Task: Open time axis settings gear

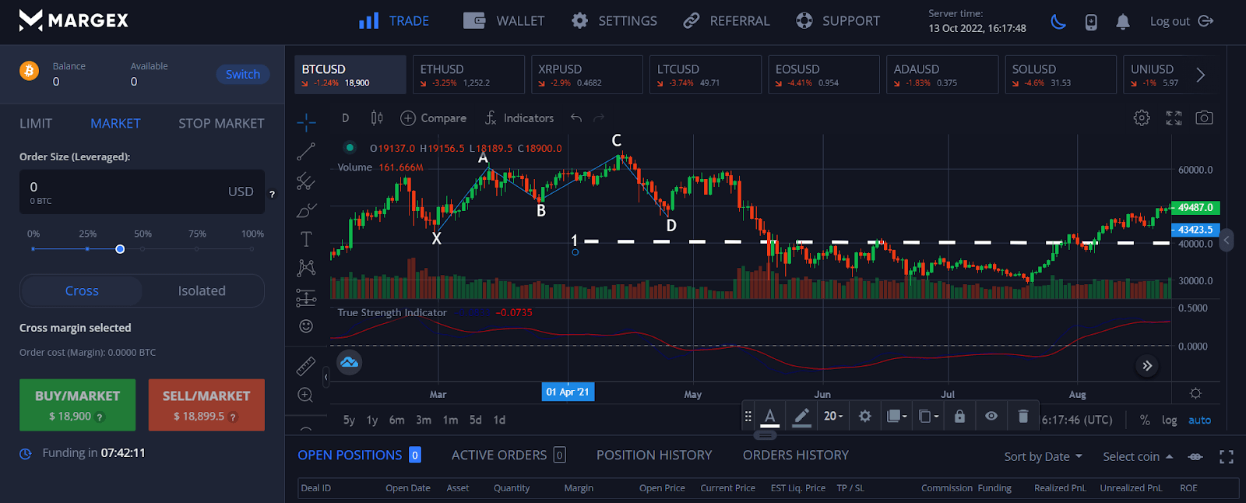Action: (1195, 394)
